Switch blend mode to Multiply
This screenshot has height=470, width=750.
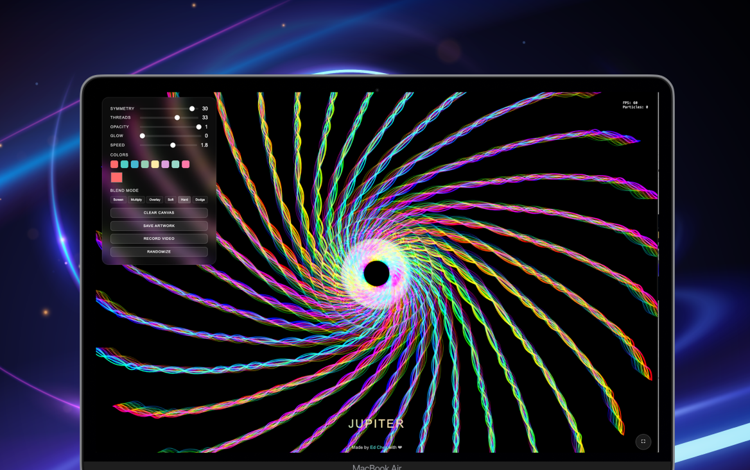[136, 200]
